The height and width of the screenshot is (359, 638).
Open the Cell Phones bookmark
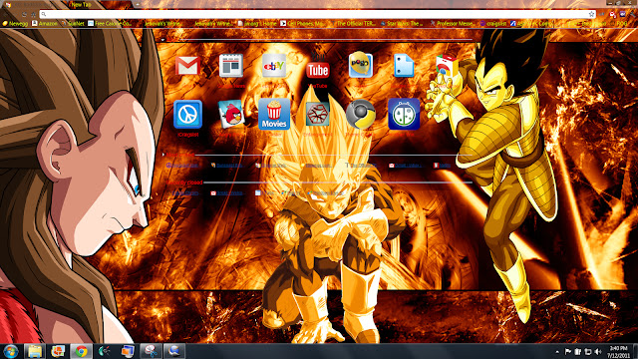click(302, 24)
